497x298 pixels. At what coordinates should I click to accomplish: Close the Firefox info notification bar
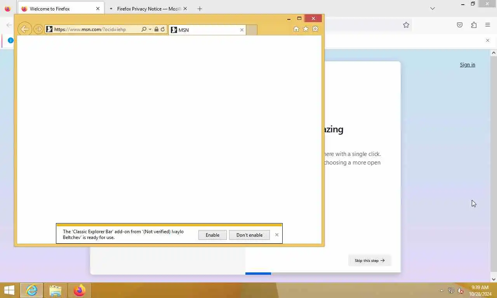(488, 40)
